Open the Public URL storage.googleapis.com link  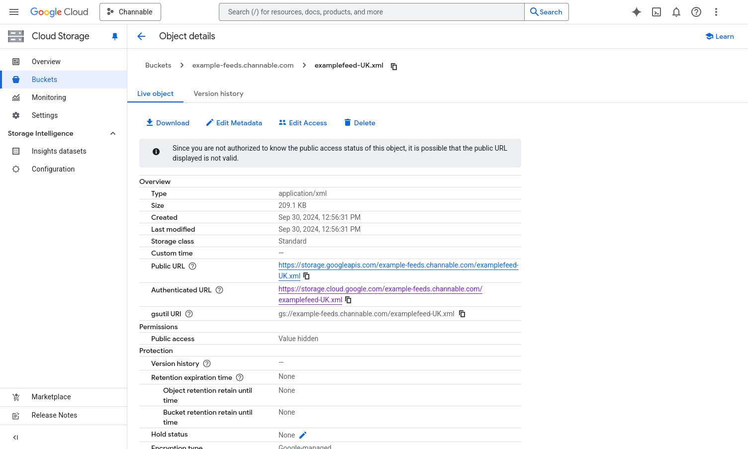(398, 265)
